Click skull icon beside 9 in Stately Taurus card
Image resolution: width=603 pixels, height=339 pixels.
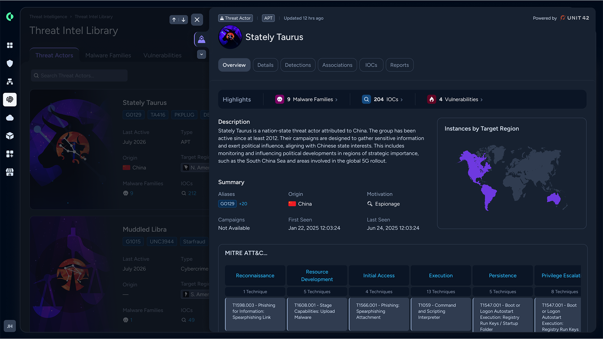[x=126, y=193]
